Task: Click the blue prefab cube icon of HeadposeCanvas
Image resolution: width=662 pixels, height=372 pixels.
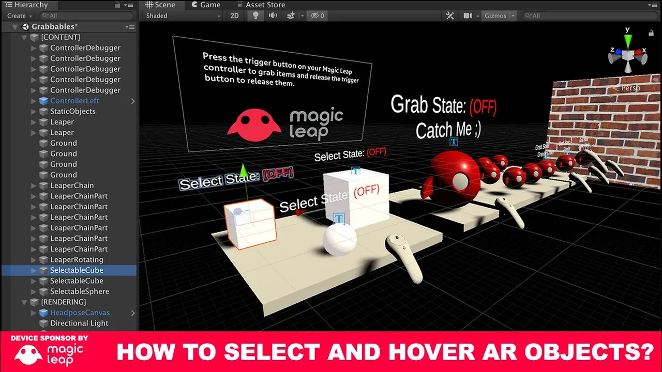Action: (43, 313)
